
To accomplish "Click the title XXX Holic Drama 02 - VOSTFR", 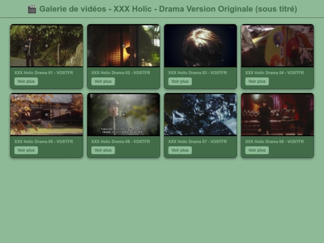I will click(121, 73).
